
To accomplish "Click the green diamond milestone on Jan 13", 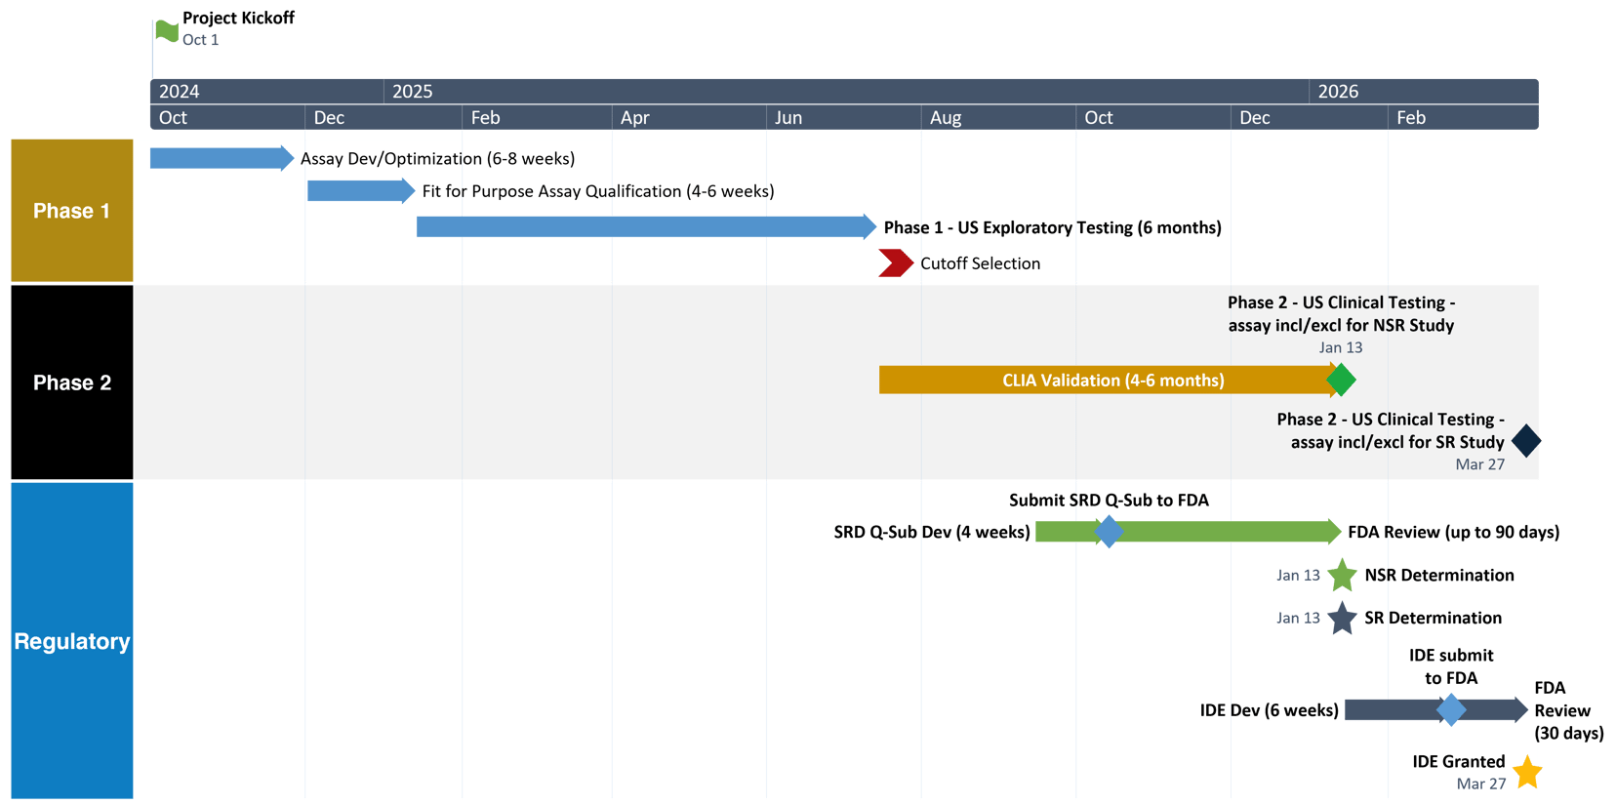I will [1341, 380].
